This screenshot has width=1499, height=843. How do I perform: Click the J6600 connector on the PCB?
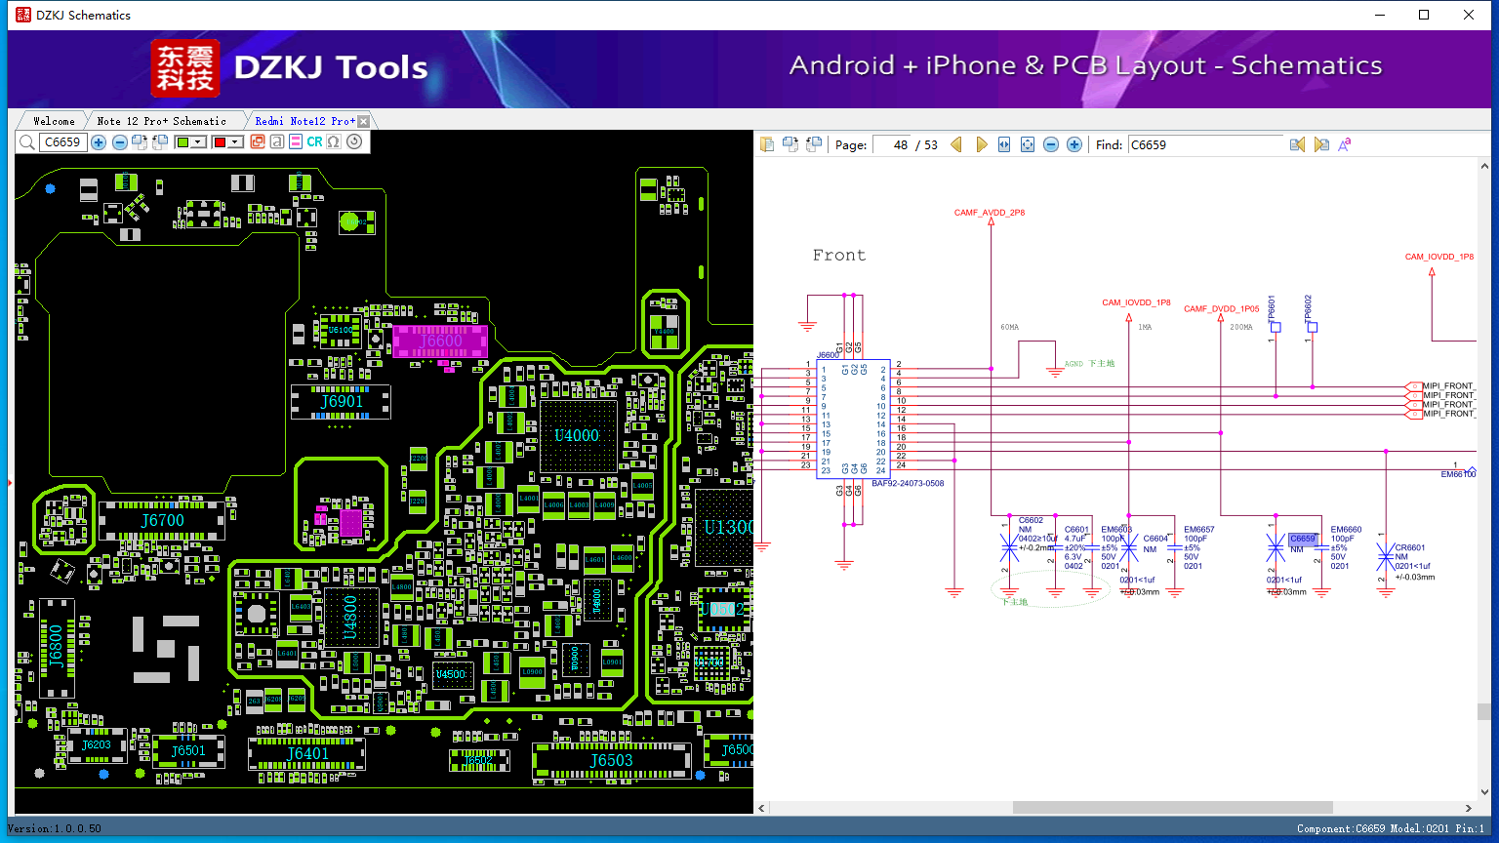tap(440, 341)
